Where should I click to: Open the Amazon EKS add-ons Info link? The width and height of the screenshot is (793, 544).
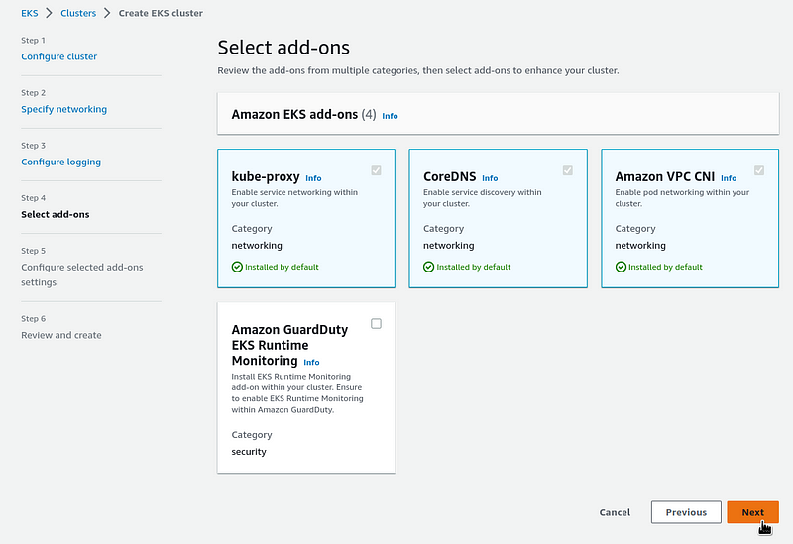390,116
